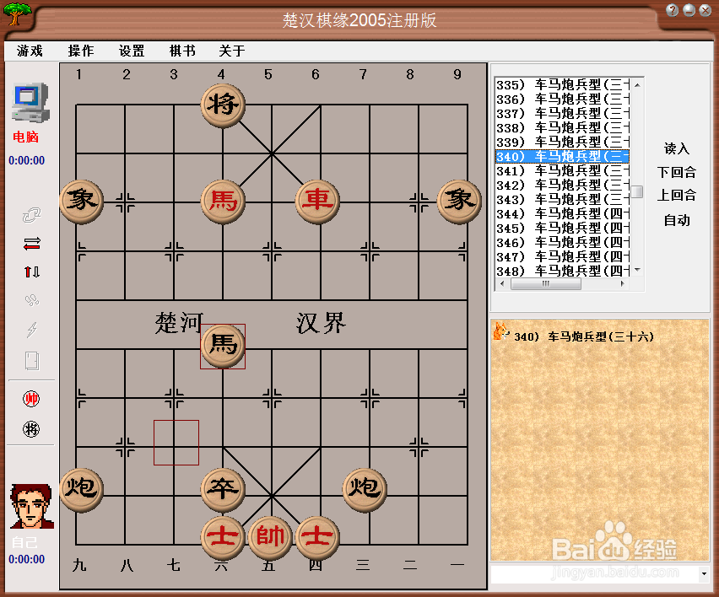
Task: Click the list horizontal scroll right arrow
Action: (x=622, y=283)
